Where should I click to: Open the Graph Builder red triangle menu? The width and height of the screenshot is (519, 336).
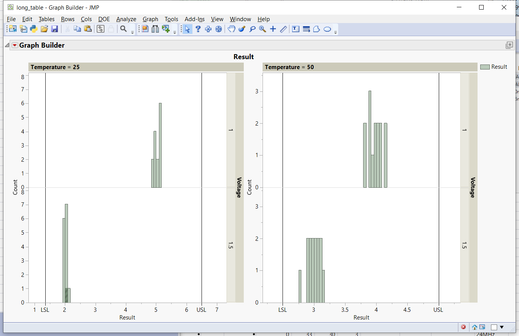pos(15,45)
